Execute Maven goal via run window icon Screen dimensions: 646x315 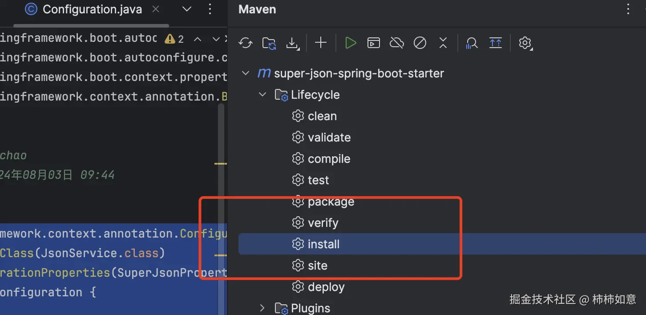coord(373,43)
